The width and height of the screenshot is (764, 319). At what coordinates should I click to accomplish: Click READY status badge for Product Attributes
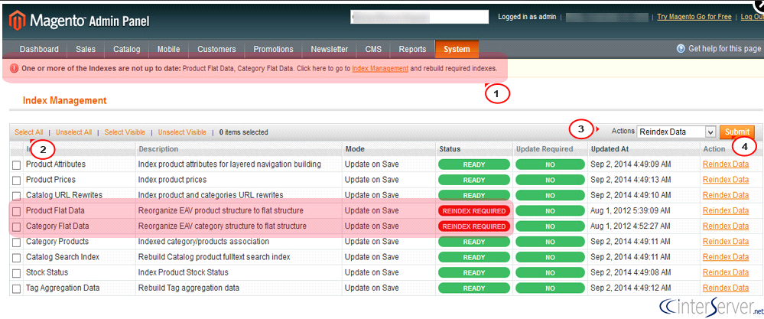coord(474,164)
